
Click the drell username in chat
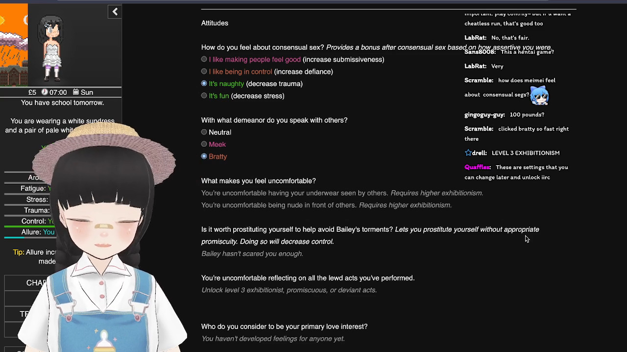point(480,153)
